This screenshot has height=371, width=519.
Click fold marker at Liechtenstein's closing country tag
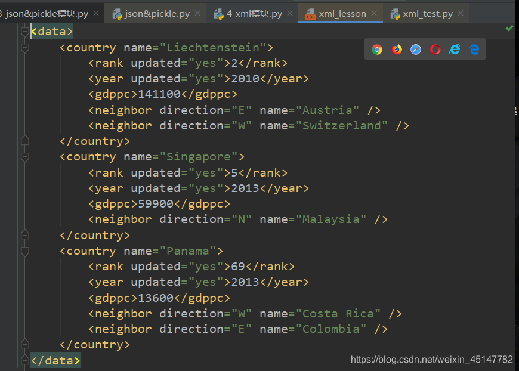pos(25,141)
